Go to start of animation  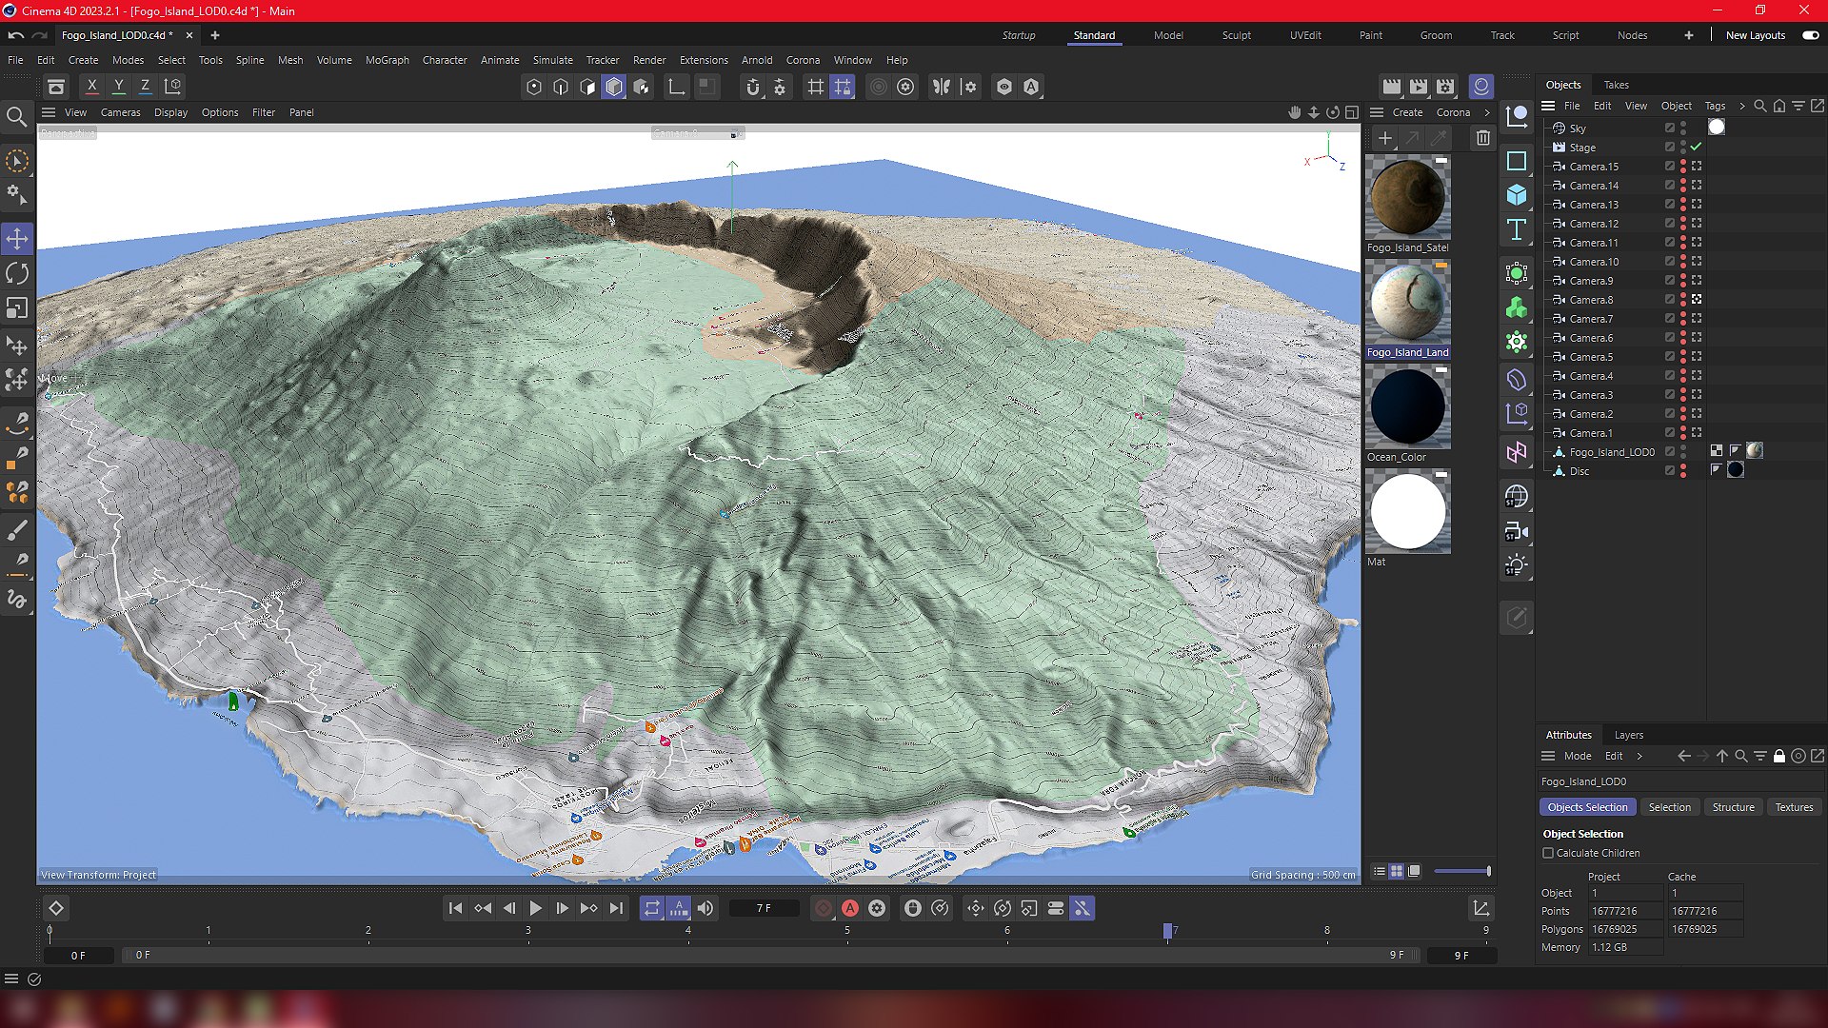[455, 909]
